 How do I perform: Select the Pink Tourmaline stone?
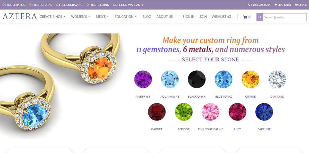(x=210, y=112)
